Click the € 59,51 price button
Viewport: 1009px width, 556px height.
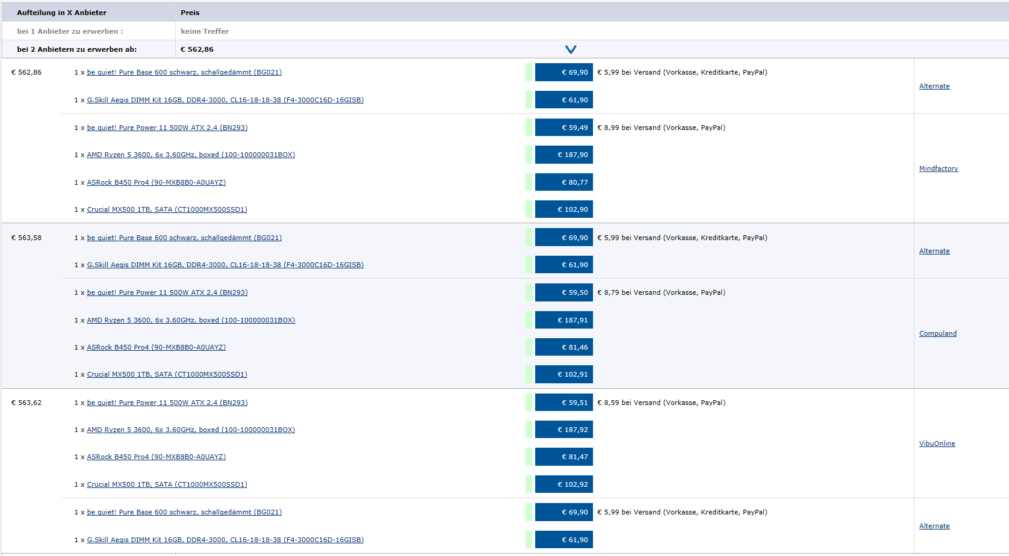tap(564, 403)
